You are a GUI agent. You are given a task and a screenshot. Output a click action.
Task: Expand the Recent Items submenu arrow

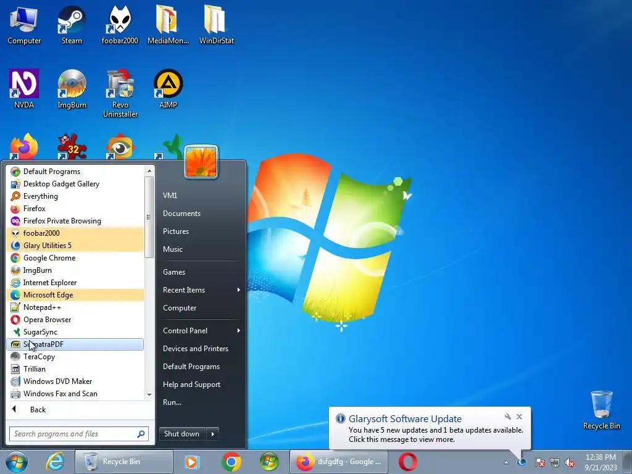(x=239, y=290)
